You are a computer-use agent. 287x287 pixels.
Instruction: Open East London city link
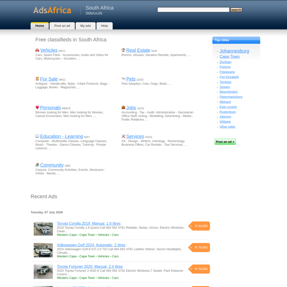[x=228, y=107]
